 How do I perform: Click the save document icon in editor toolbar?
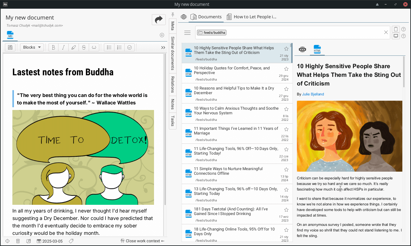(10, 47)
